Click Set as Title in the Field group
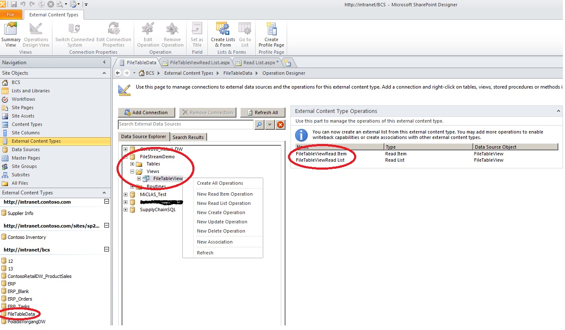The image size is (565, 330). (197, 35)
